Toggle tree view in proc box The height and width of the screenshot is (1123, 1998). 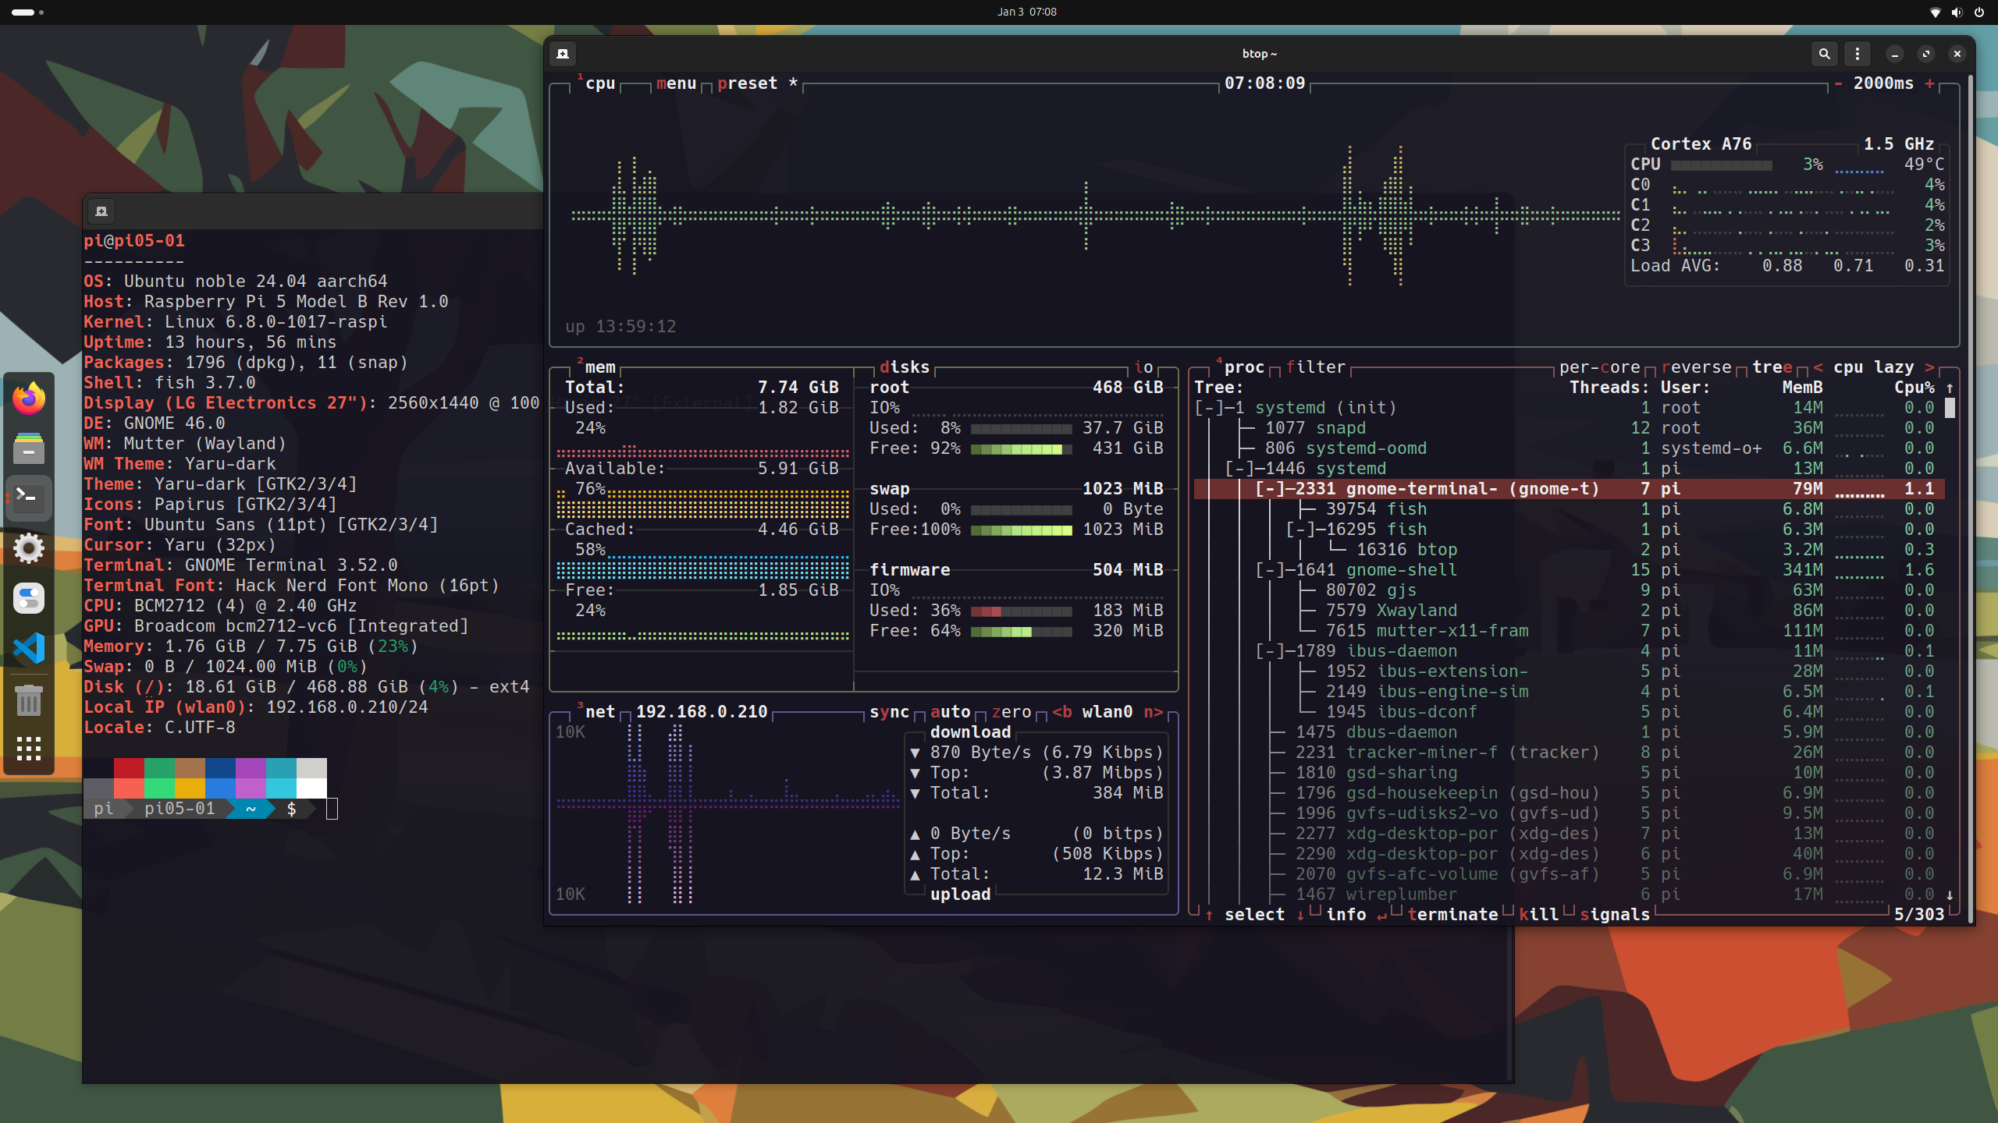pos(1772,367)
